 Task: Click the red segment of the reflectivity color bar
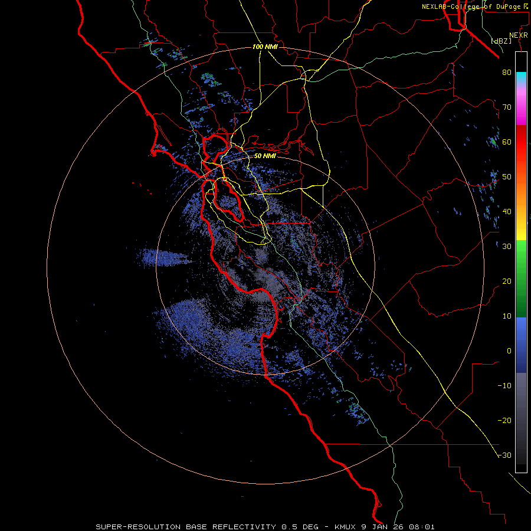click(521, 142)
